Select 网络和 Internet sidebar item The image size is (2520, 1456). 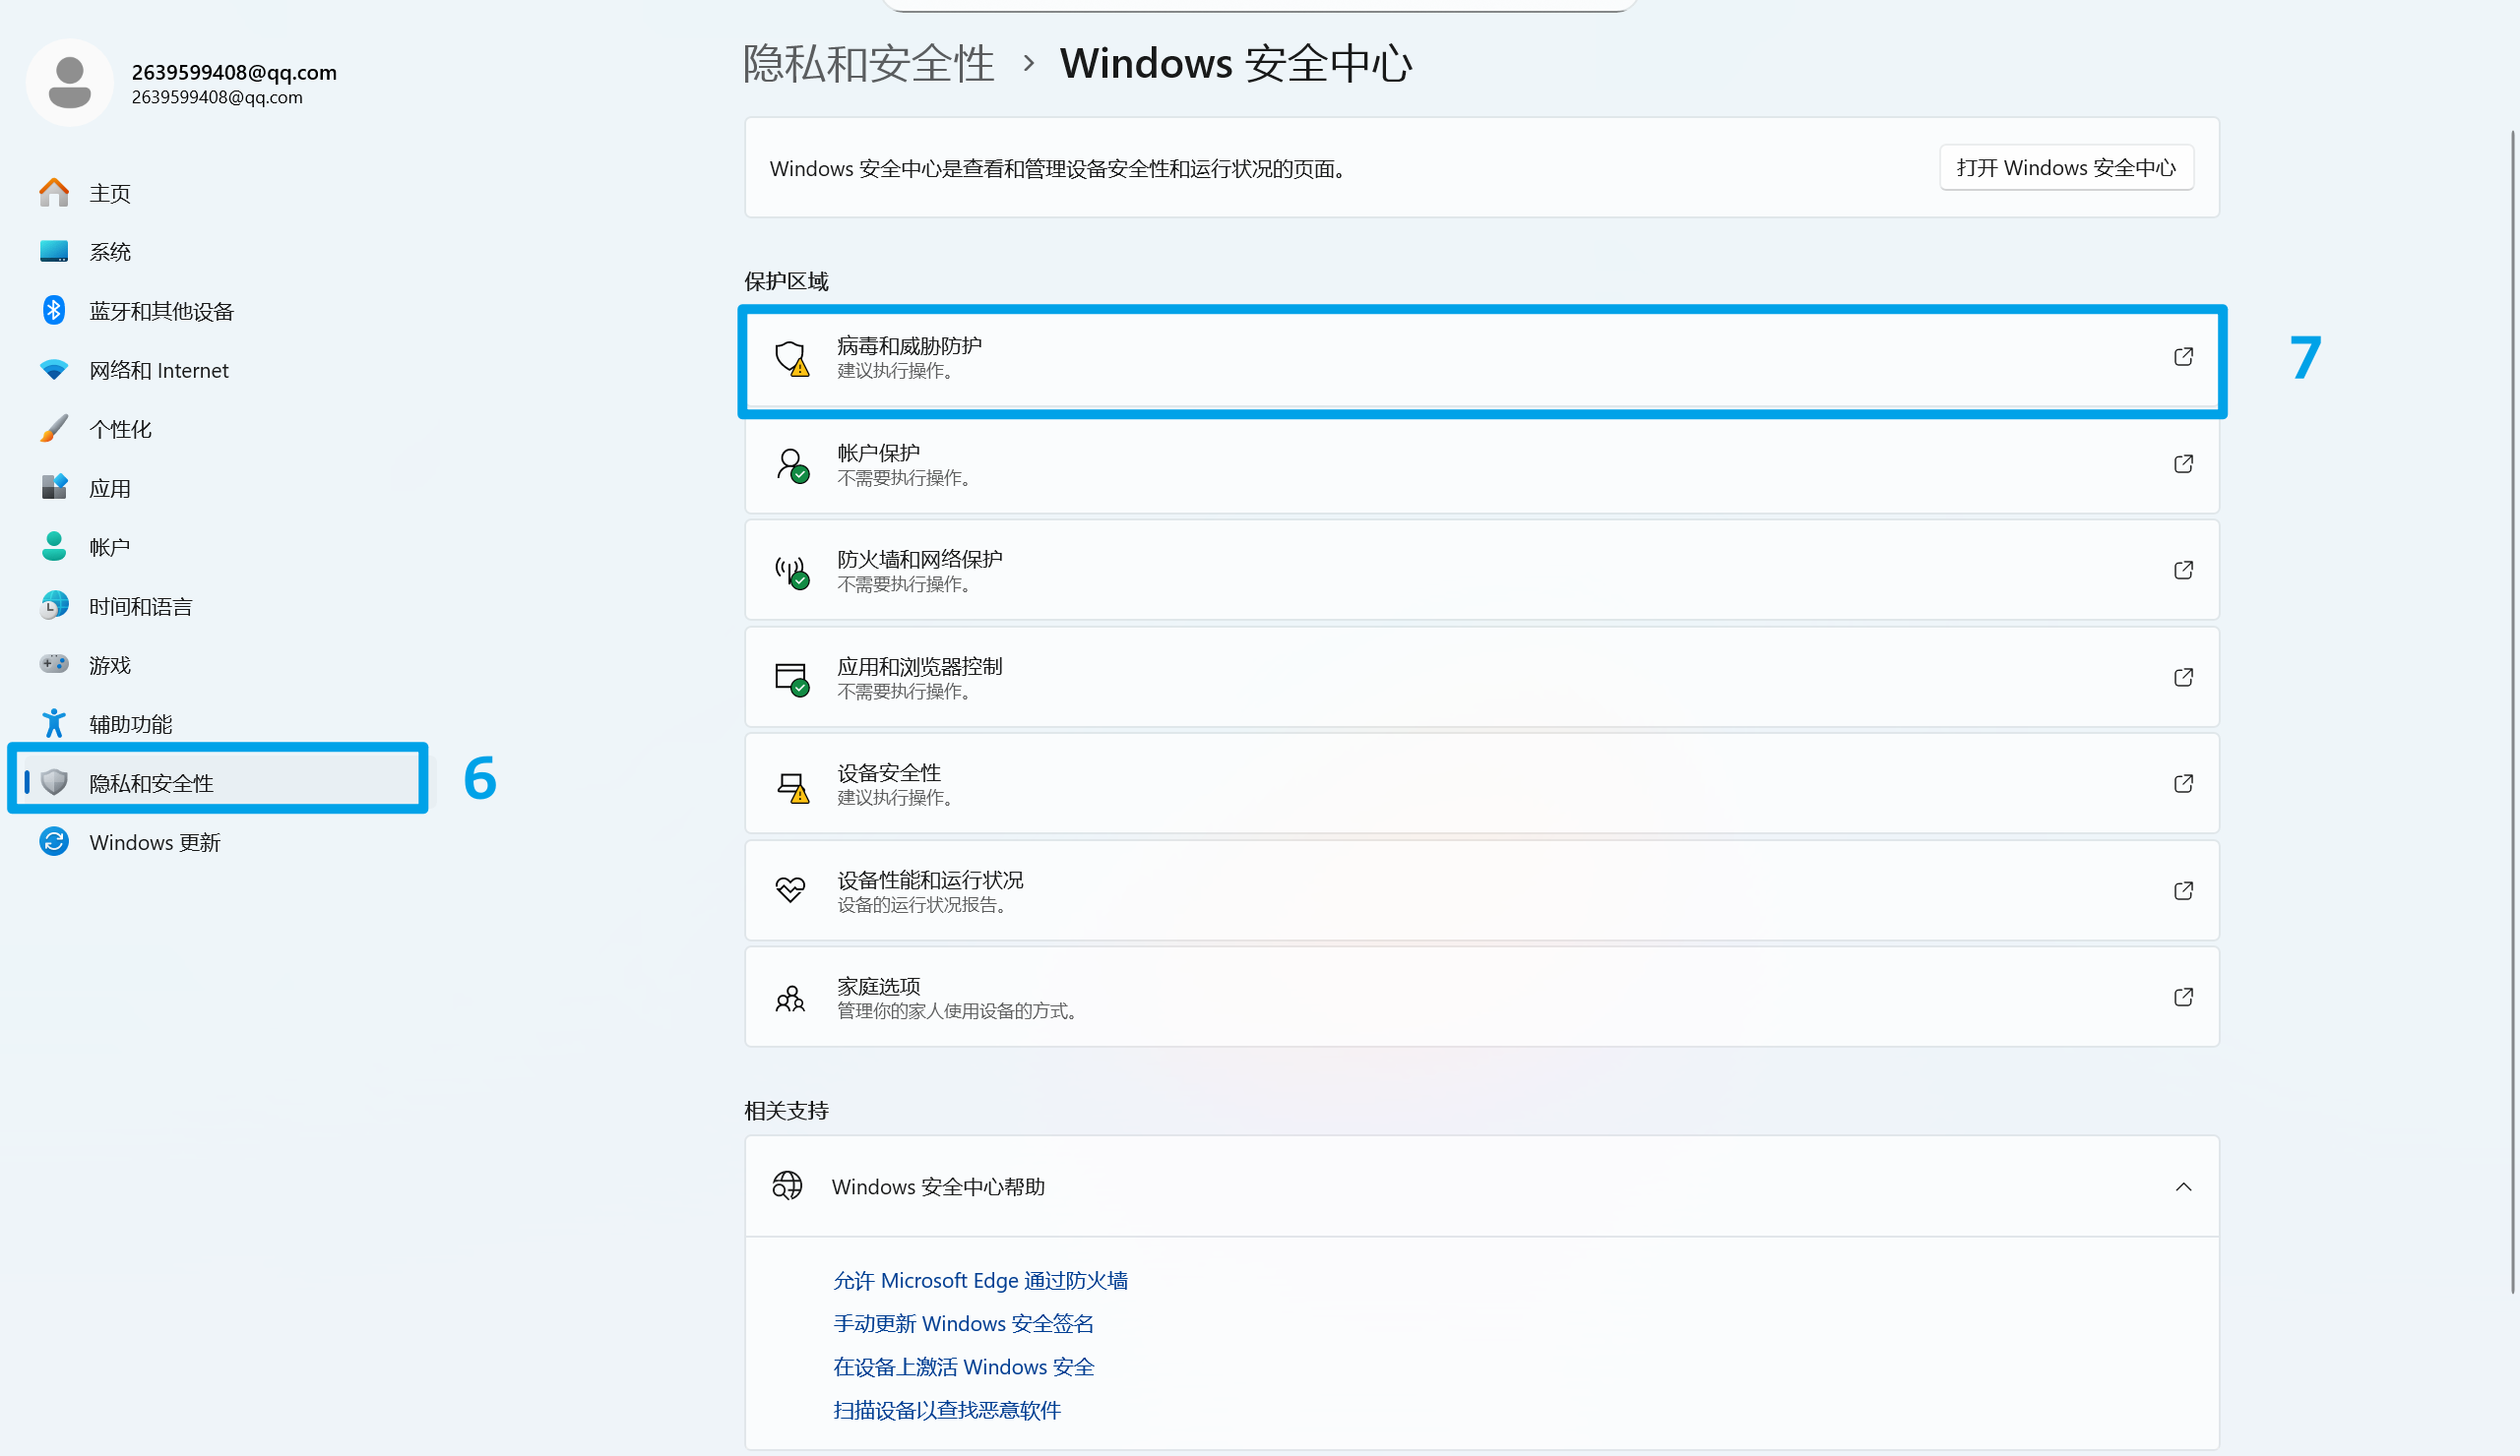coord(158,370)
